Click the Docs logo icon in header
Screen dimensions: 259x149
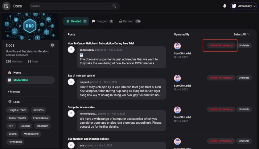(x=6, y=6)
